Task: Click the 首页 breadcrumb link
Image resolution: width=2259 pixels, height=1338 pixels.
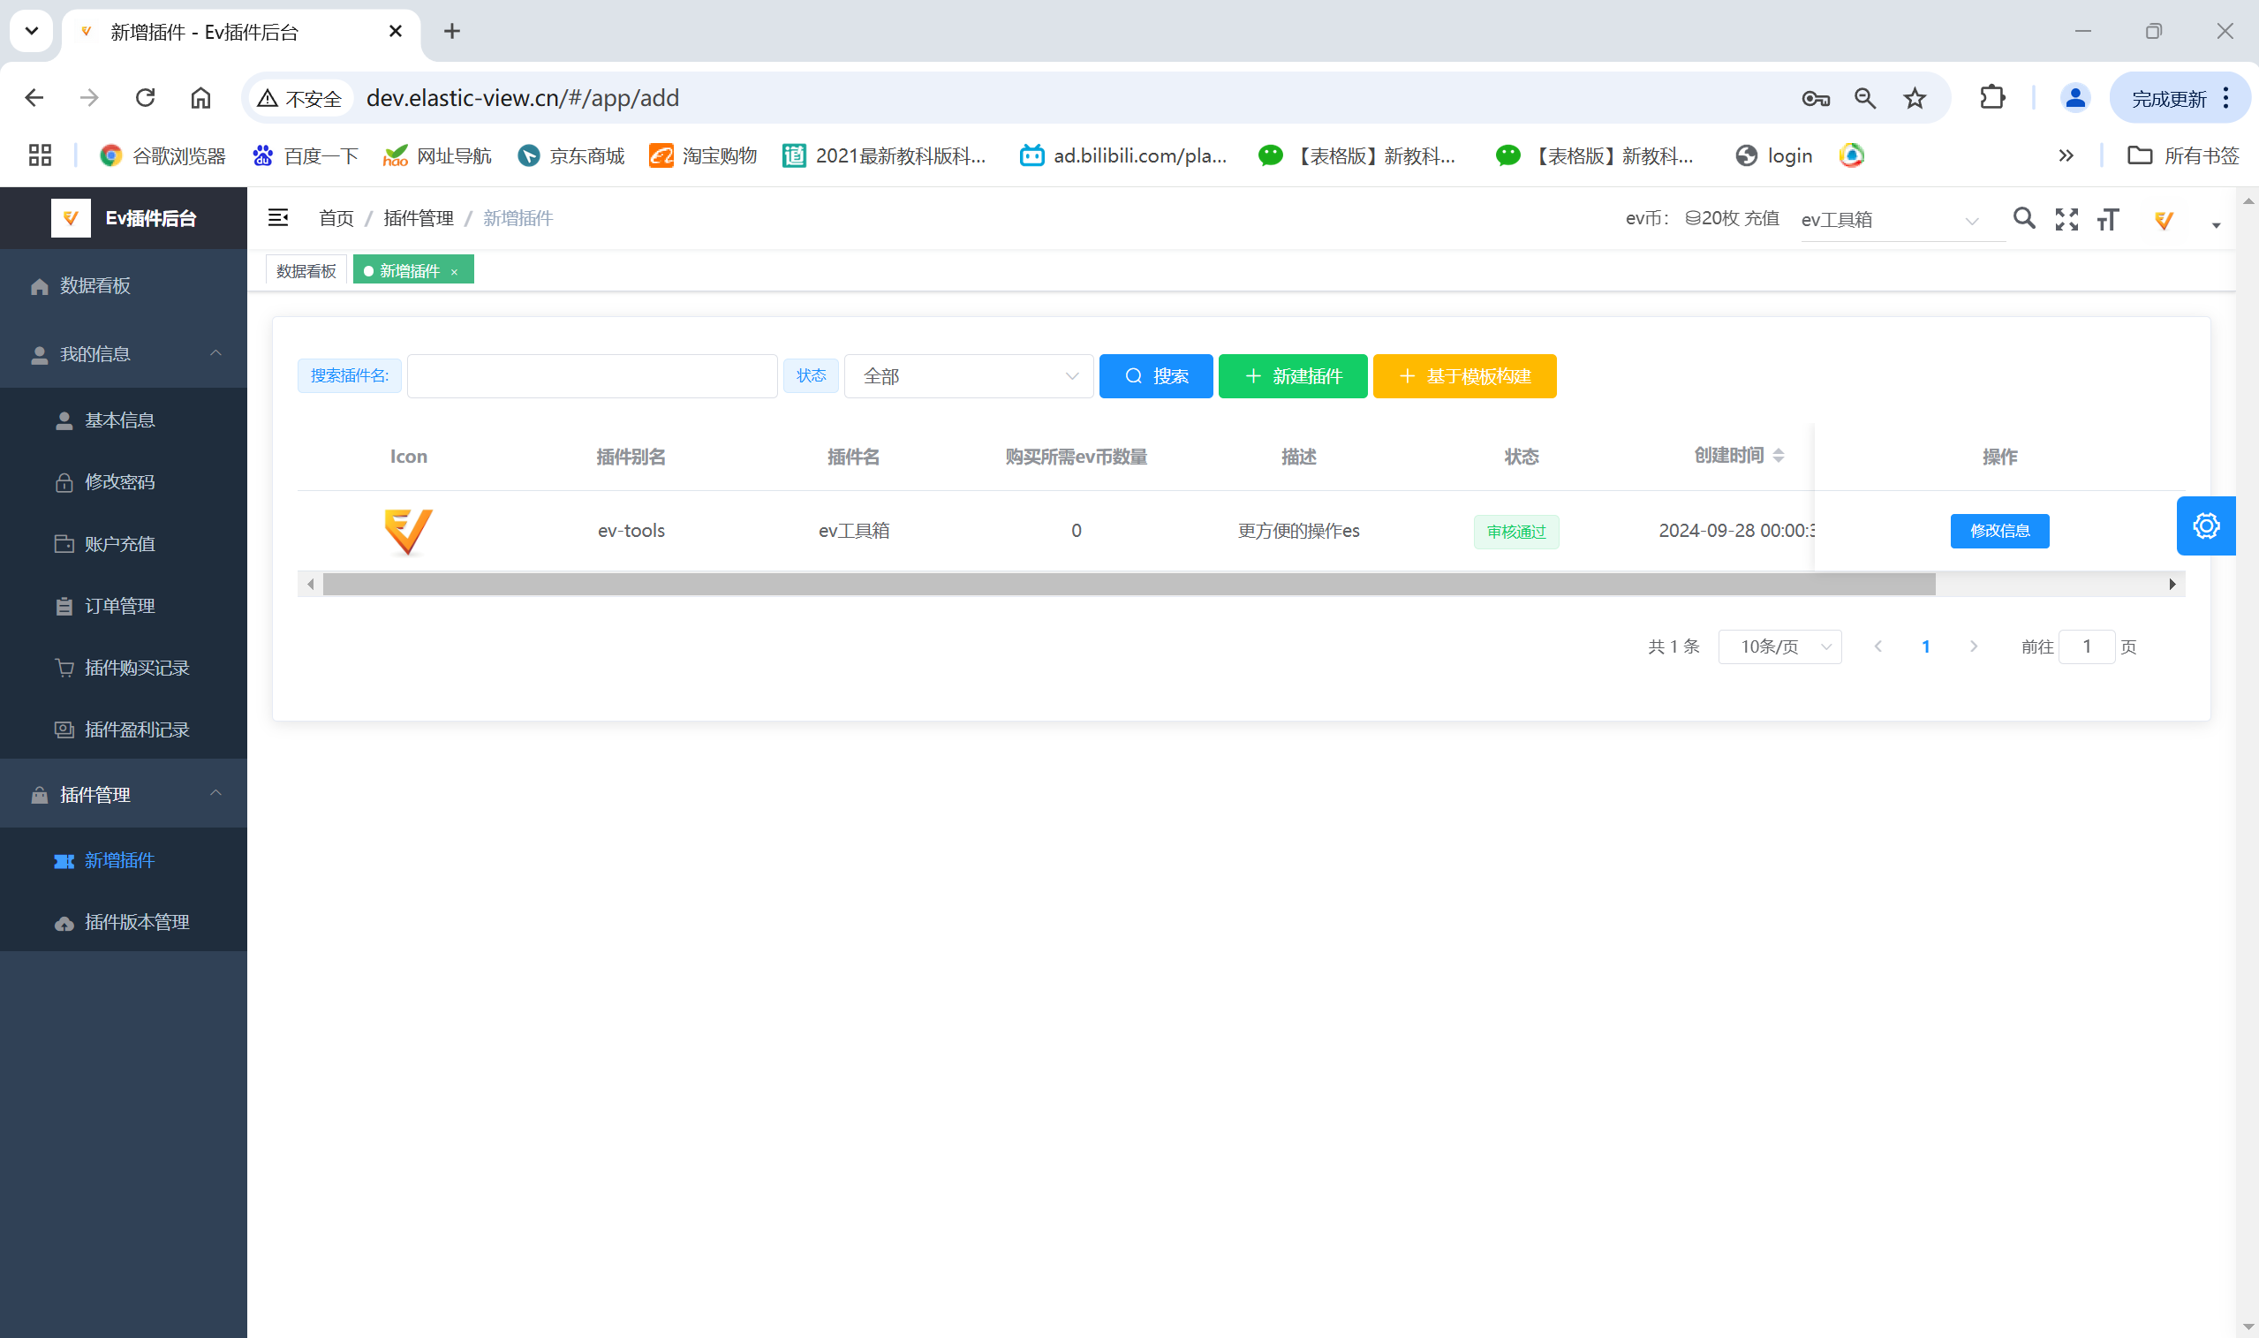Action: click(336, 218)
